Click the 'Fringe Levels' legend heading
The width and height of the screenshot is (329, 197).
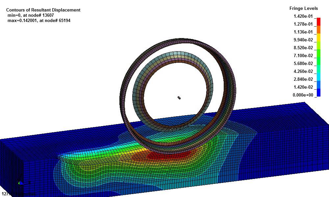[x=304, y=9]
